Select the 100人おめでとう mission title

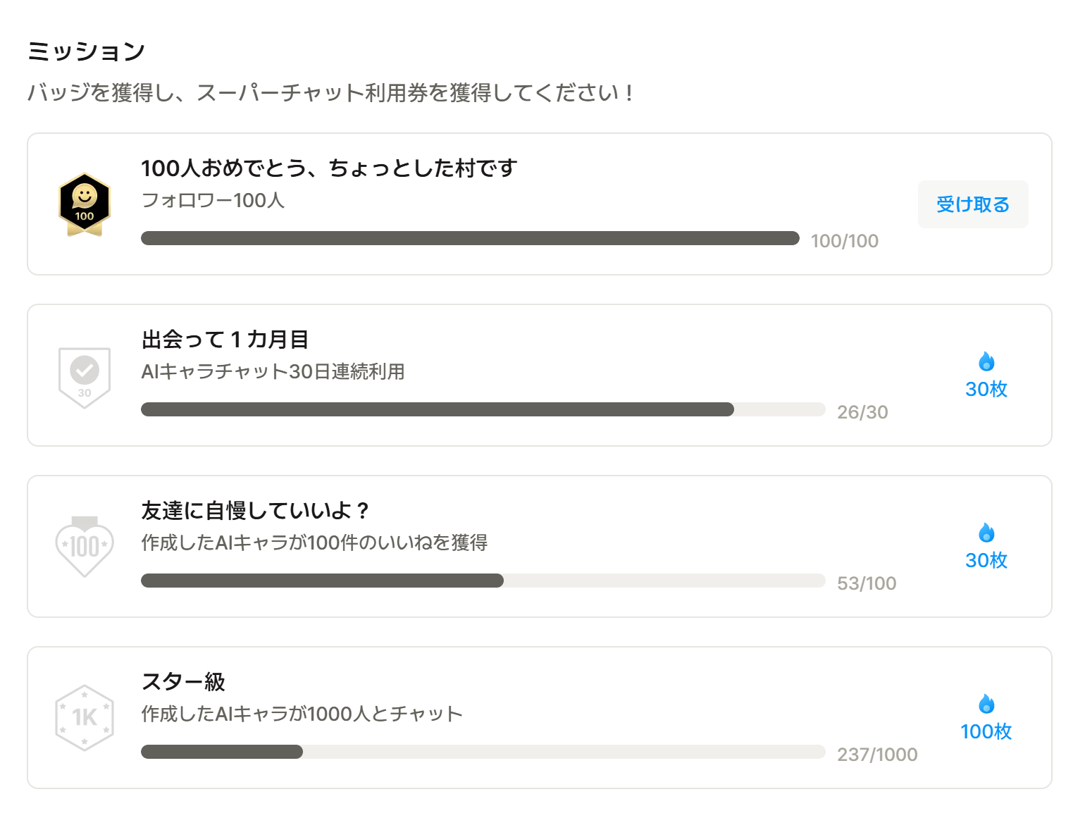pos(329,168)
